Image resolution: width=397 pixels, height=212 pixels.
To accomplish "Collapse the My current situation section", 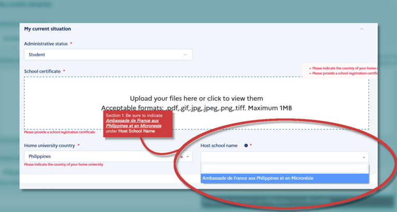I will coord(361,29).
